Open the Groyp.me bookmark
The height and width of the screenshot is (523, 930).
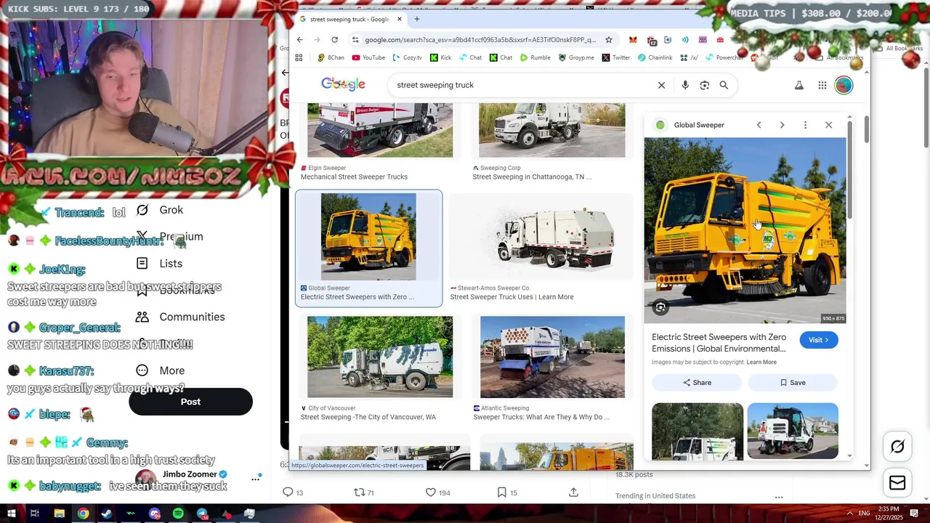point(576,57)
